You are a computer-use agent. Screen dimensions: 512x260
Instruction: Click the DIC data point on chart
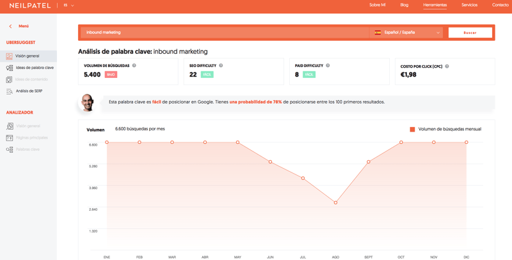coord(467,142)
